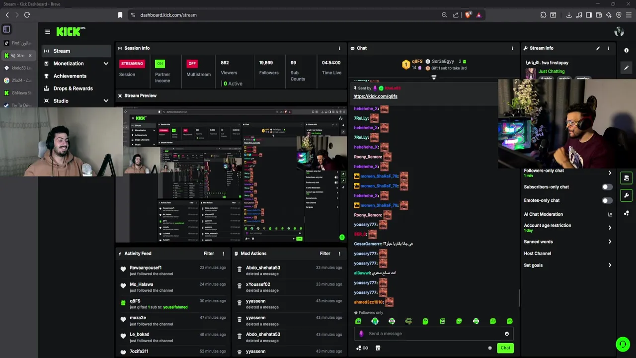Collapse the pinned chat message
This screenshot has width=636, height=358.
[434, 77]
